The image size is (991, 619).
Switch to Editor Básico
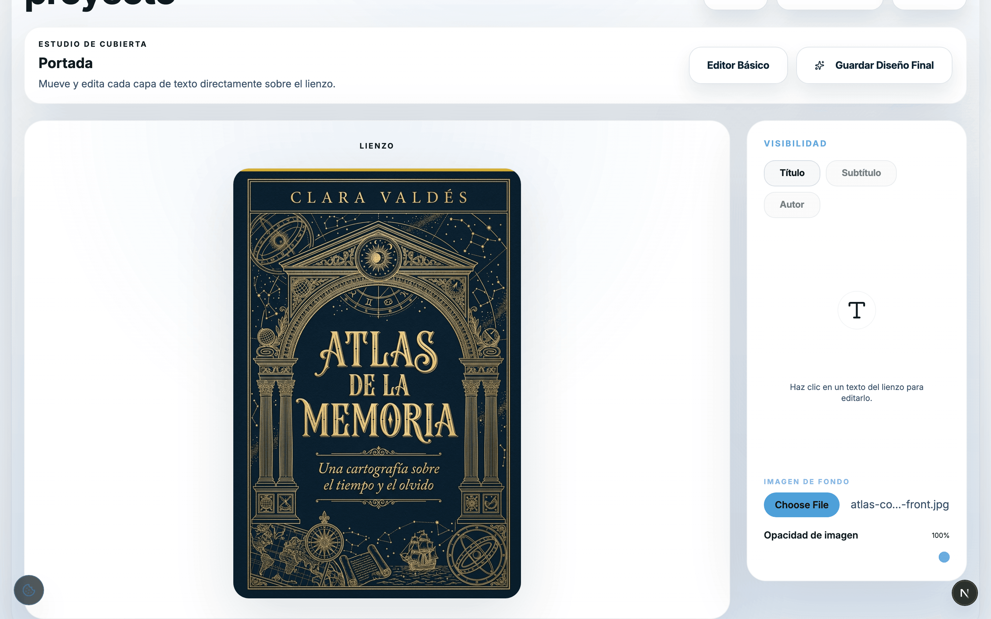pos(738,65)
